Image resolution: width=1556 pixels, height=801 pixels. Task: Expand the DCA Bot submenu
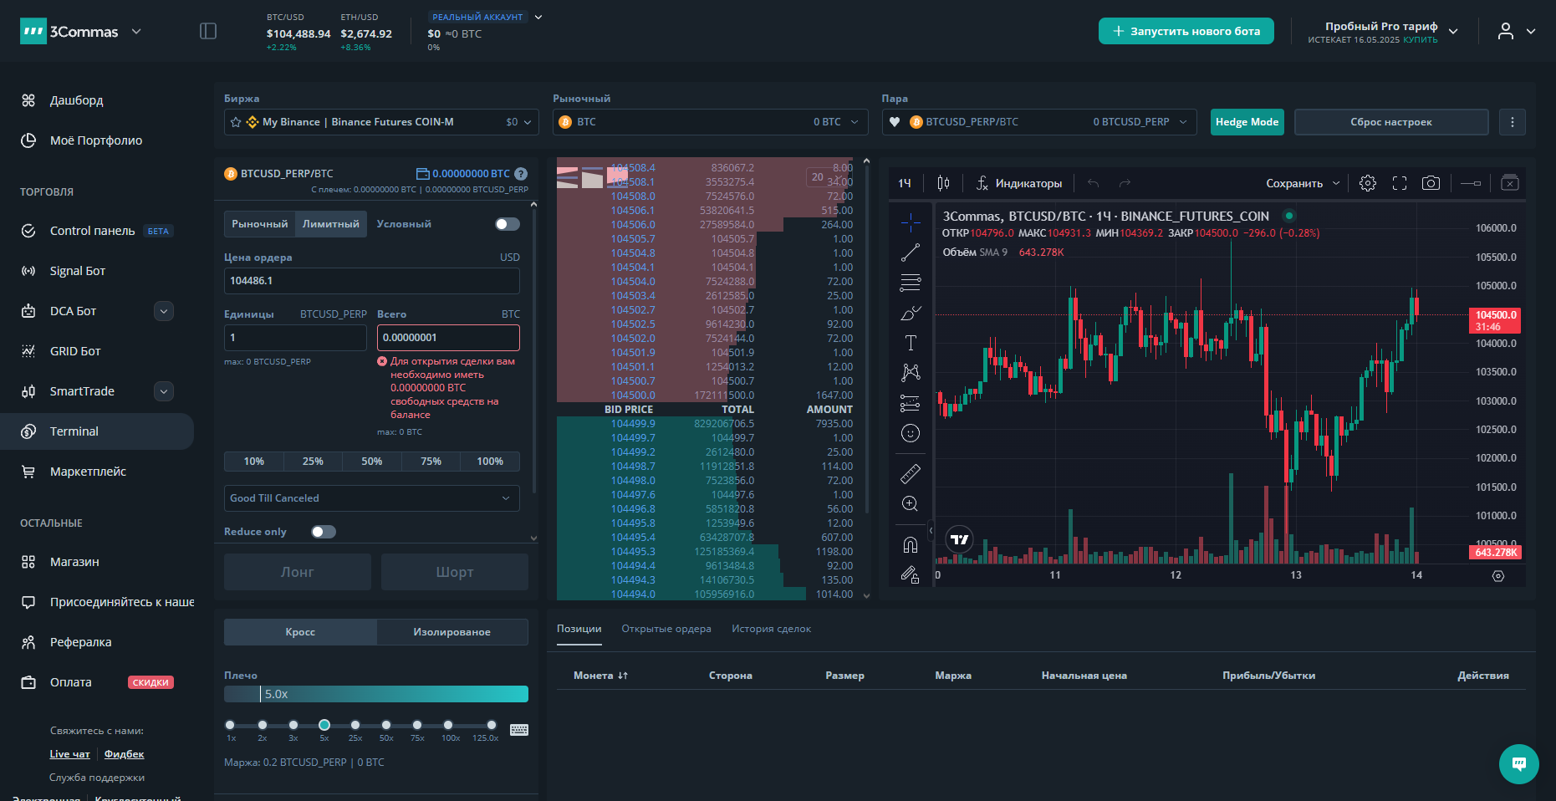pos(164,311)
